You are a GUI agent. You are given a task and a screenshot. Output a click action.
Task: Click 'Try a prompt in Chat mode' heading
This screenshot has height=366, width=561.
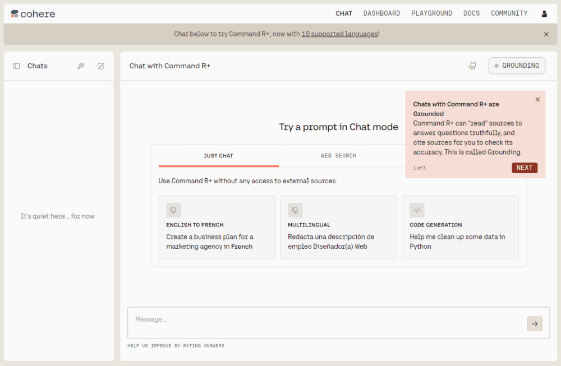click(x=338, y=127)
